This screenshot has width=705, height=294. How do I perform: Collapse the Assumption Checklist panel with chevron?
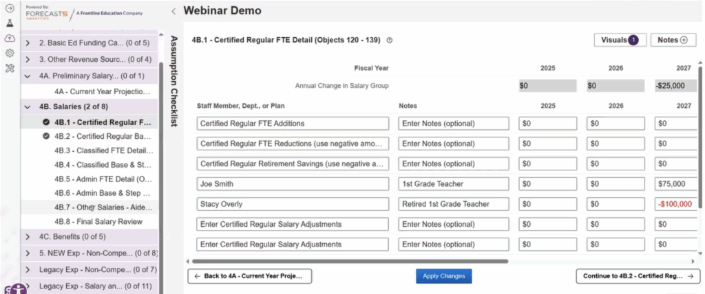tap(173, 11)
